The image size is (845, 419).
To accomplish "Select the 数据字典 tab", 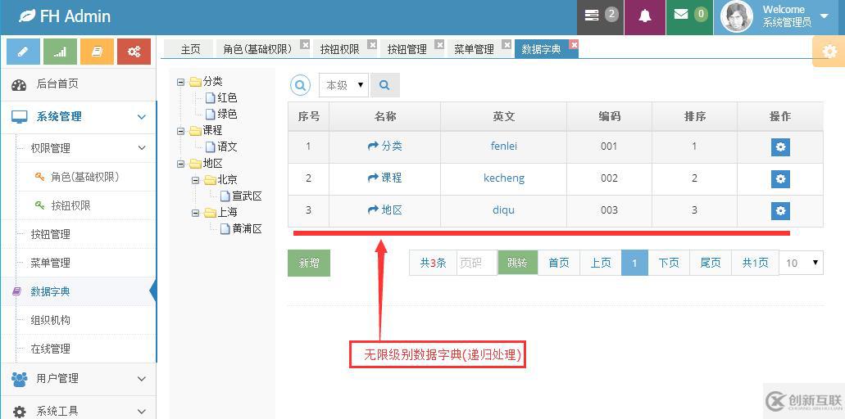I will 541,49.
